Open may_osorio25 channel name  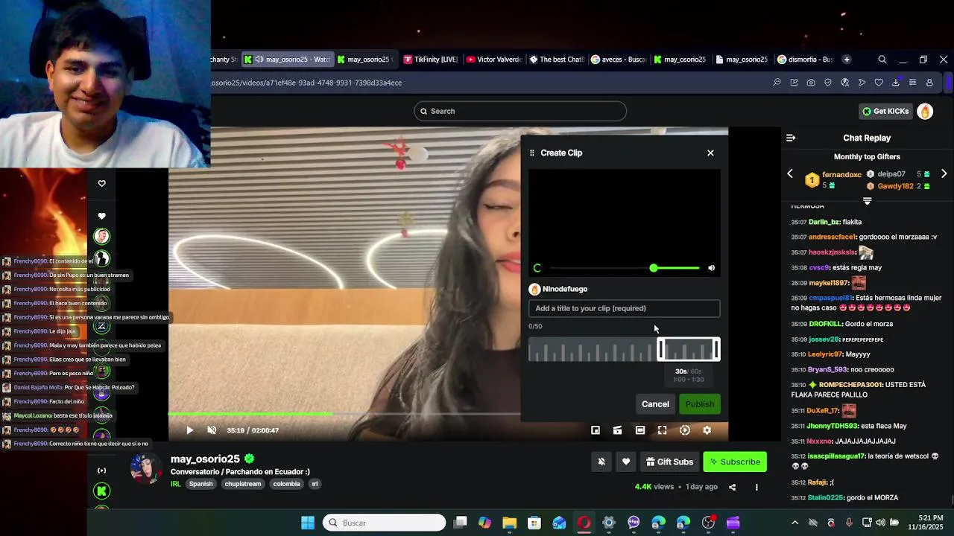coord(205,459)
